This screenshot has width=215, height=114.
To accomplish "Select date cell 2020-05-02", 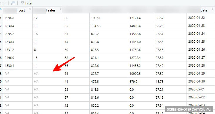I will 196,98.
